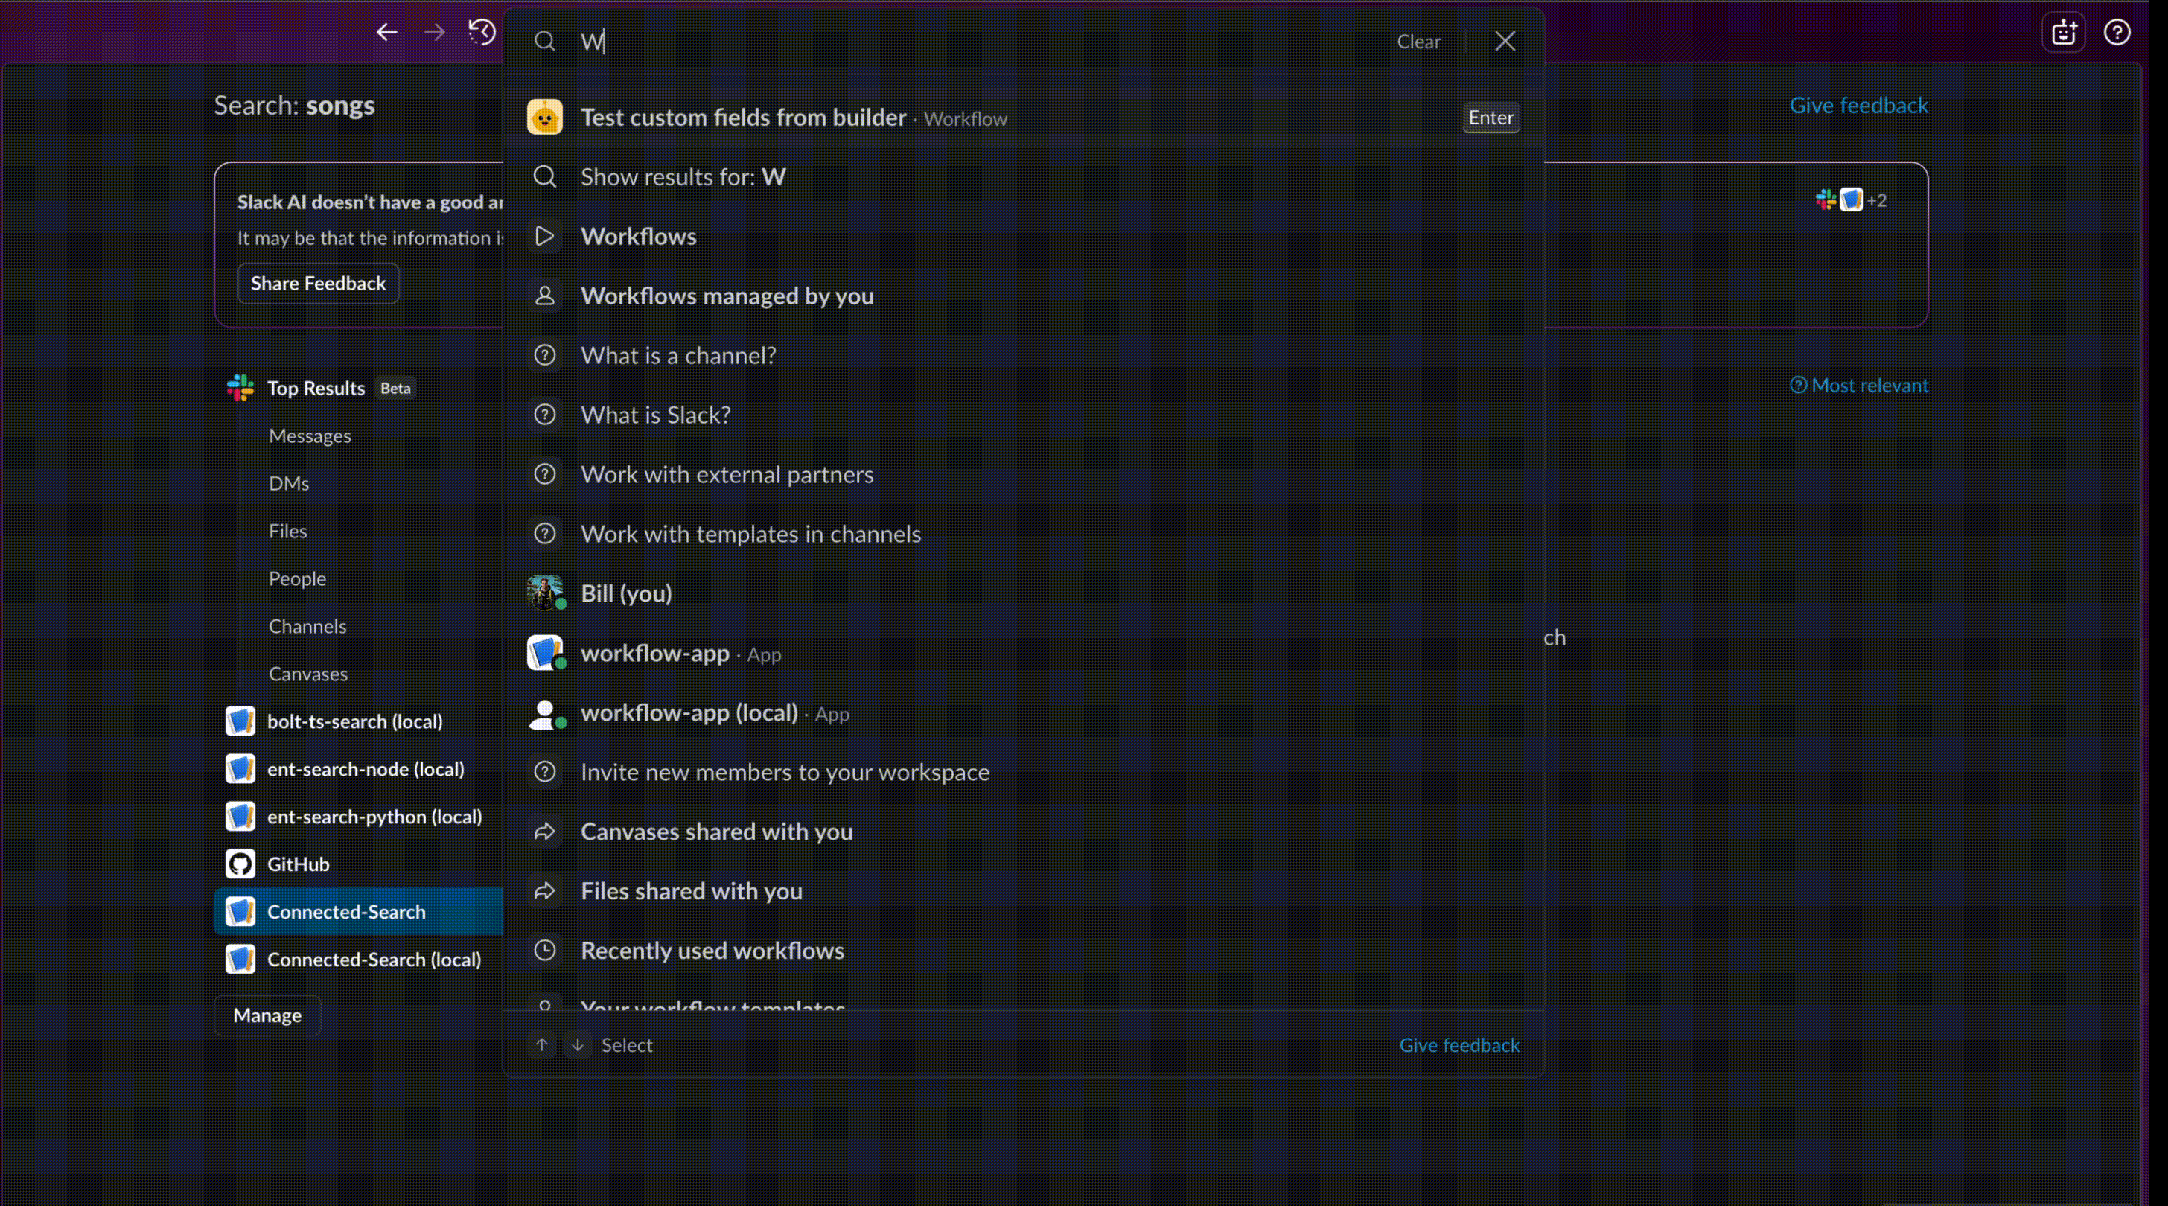Select Recently used workflows suggestion
Screen dimensions: 2168x1206
(712, 950)
